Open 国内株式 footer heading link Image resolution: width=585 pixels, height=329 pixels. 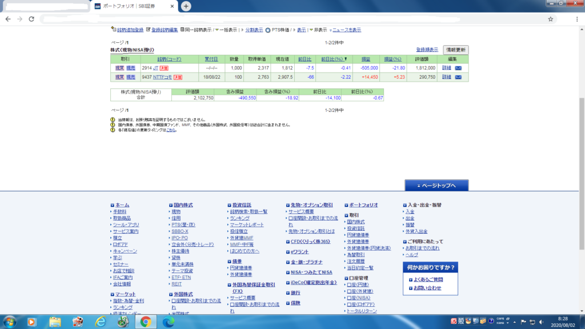pyautogui.click(x=183, y=205)
